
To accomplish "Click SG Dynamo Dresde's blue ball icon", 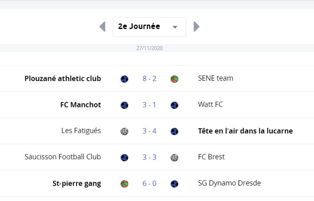I will pos(174,184).
